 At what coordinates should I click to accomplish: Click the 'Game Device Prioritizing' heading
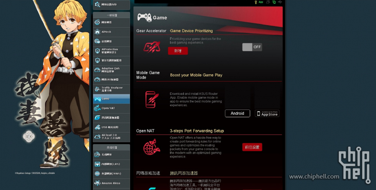[x=191, y=31]
